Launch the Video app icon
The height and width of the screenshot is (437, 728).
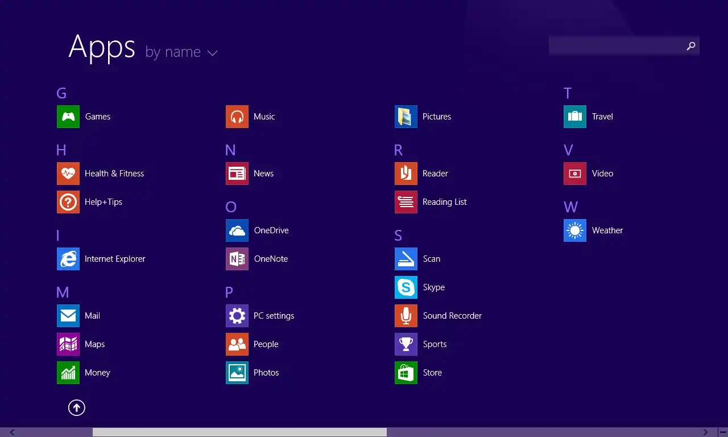click(x=575, y=174)
